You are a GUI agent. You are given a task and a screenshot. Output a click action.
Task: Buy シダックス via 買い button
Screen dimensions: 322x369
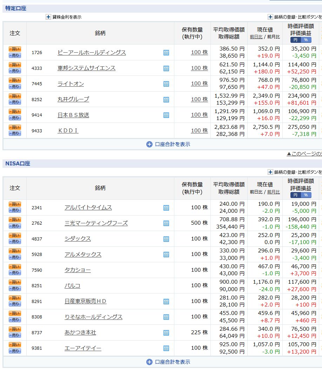point(15,235)
